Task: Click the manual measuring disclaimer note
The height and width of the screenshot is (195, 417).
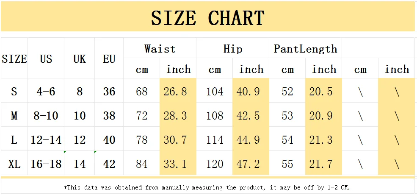Action: (x=207, y=187)
